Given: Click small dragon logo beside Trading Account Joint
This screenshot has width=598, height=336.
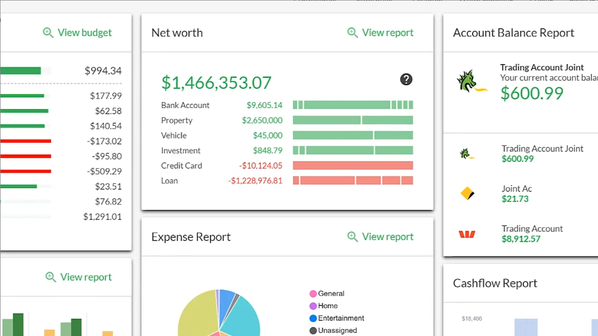Looking at the screenshot, I should coord(467,153).
